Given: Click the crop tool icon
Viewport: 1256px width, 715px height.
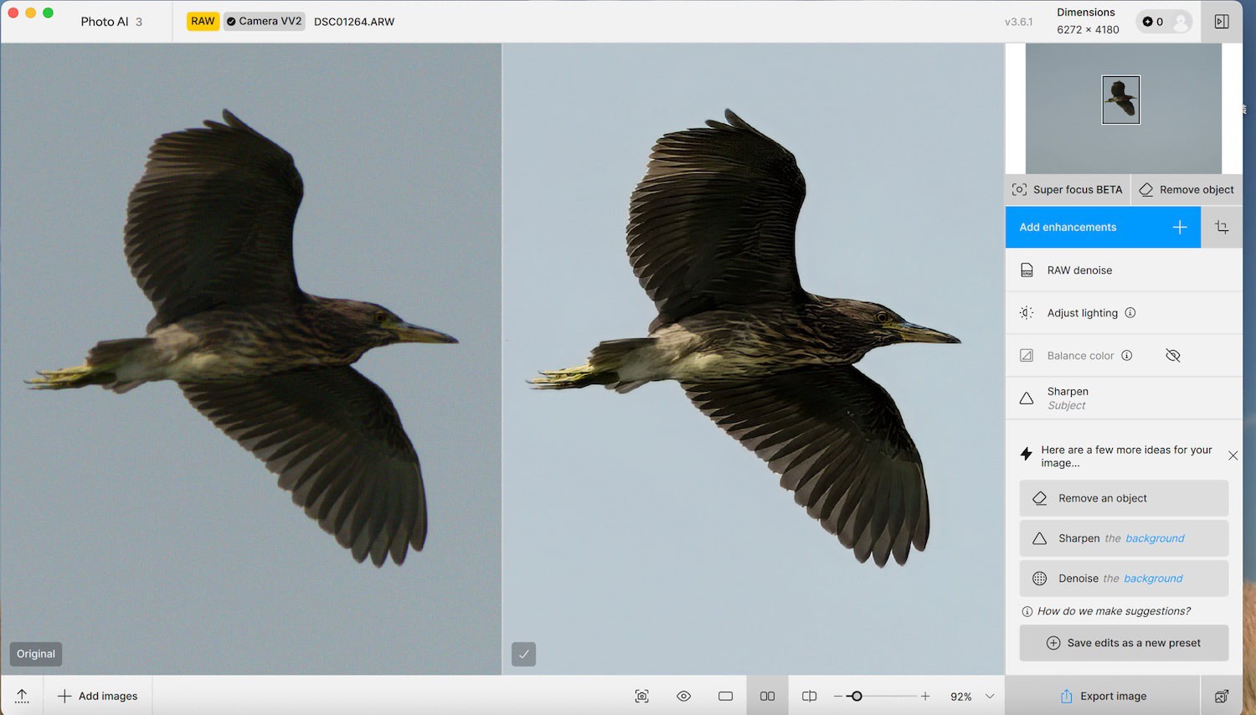Looking at the screenshot, I should pyautogui.click(x=1222, y=227).
